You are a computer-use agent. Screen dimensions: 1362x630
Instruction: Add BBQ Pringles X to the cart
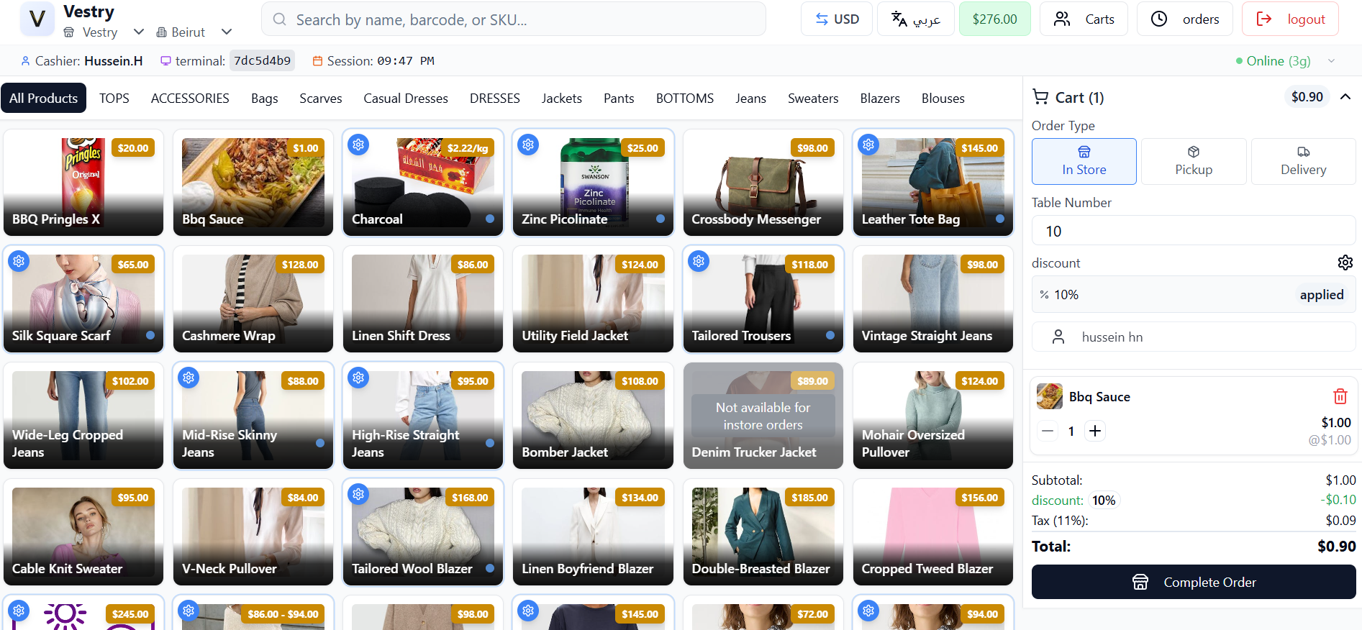[x=83, y=183]
